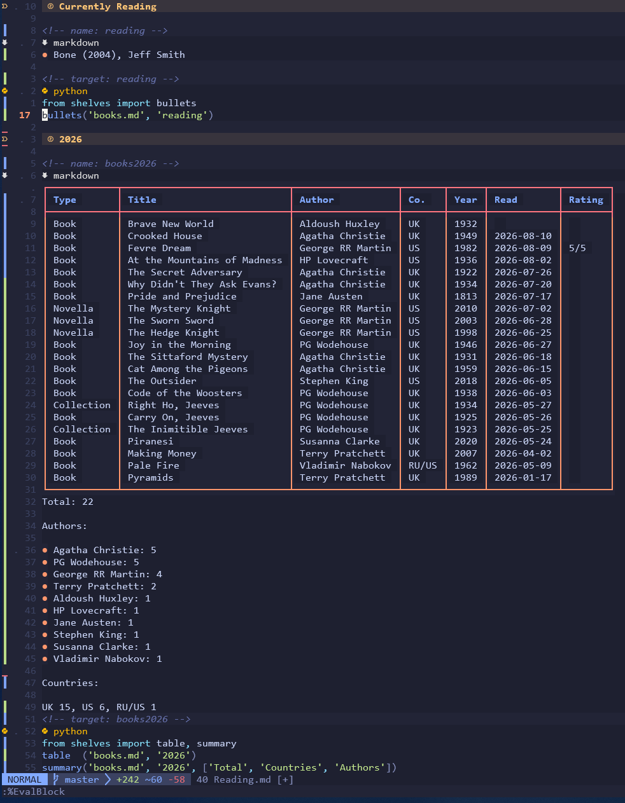625x803 pixels.
Task: Click the 2026-08-10 read date
Action: pyautogui.click(x=523, y=236)
